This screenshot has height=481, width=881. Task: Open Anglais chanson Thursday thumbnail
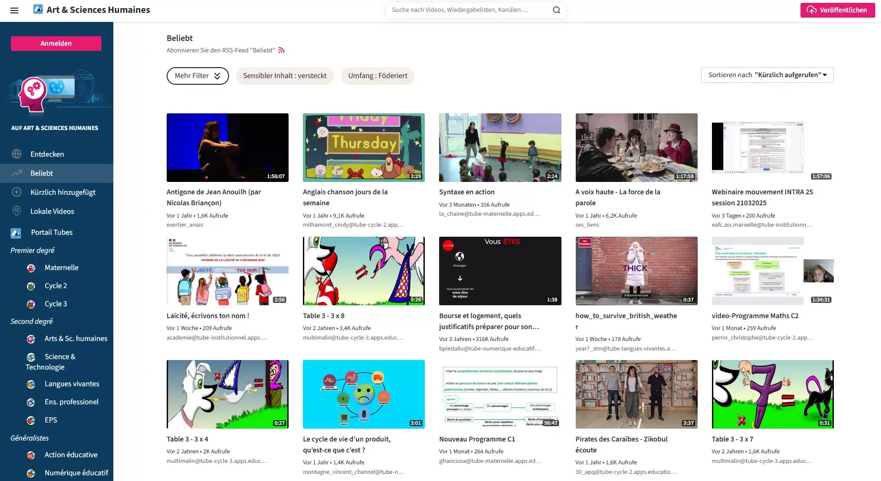pos(364,148)
